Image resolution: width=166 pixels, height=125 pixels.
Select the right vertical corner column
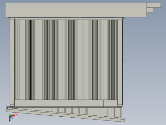click(120, 62)
